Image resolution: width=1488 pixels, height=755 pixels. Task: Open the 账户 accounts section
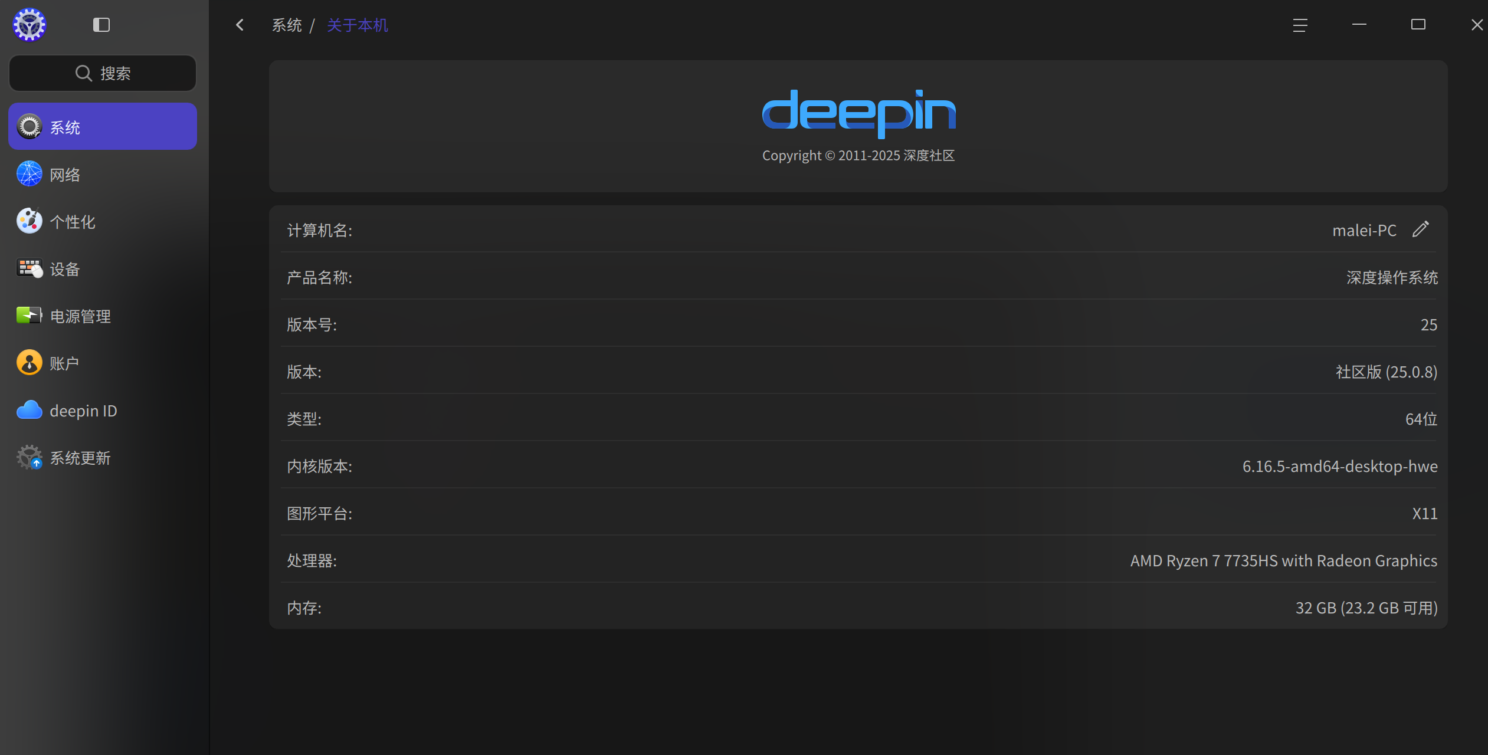tap(103, 363)
